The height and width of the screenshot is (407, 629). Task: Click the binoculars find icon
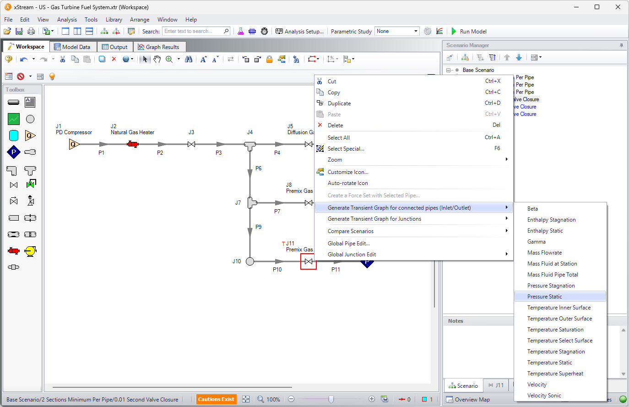pos(189,59)
